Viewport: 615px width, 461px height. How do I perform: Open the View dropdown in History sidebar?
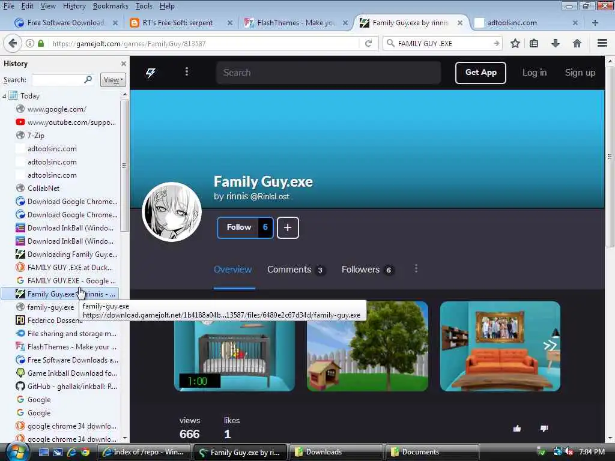click(x=113, y=80)
